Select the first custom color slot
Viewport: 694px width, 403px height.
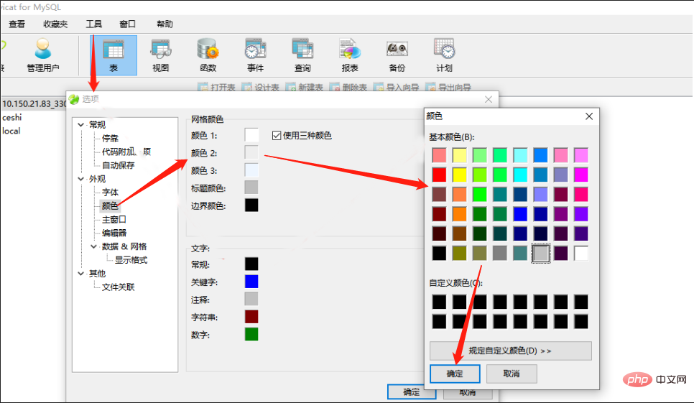(x=439, y=302)
